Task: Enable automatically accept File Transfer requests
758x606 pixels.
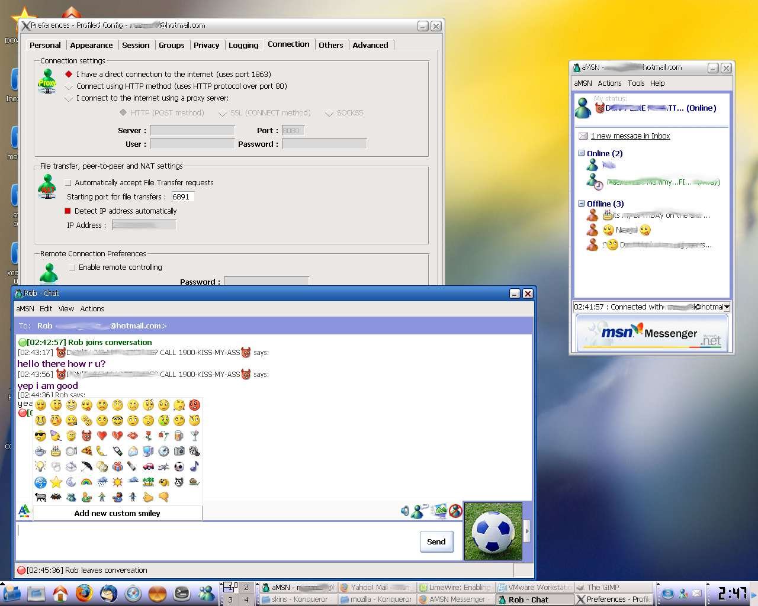Action: (x=68, y=183)
